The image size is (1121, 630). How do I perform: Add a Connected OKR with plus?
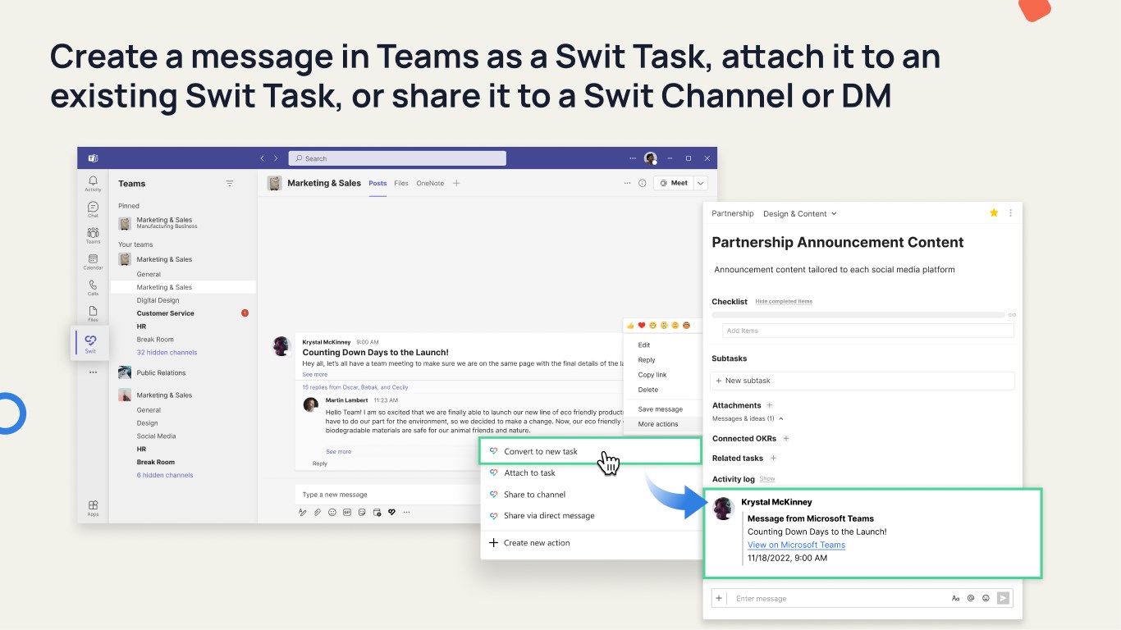coord(785,439)
